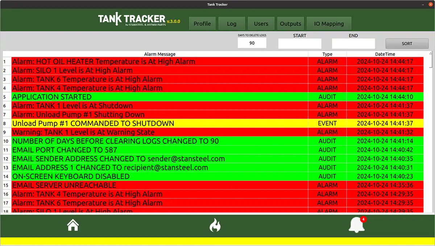435x246 pixels.
Task: Open the alarm bell notifications
Action: (357, 225)
